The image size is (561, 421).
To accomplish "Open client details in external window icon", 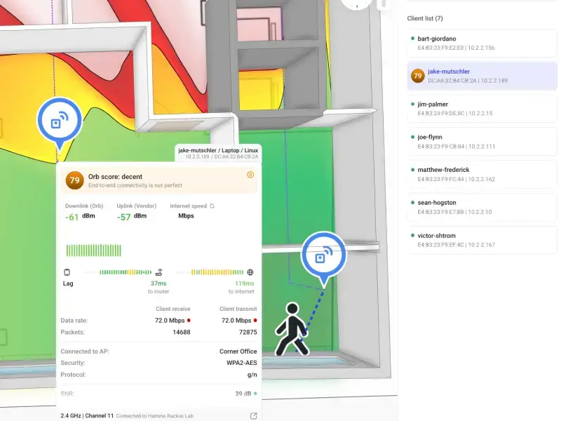I will pyautogui.click(x=252, y=416).
